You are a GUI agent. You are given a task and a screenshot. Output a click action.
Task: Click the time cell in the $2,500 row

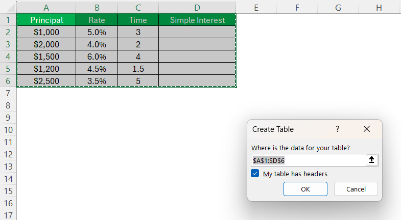click(x=138, y=81)
